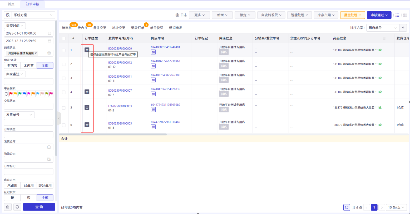
Task: Pick the dark blue flag in 平台旗帜
Action: 24,94
